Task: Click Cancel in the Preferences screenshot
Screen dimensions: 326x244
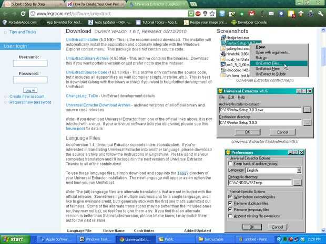Action: [278, 227]
